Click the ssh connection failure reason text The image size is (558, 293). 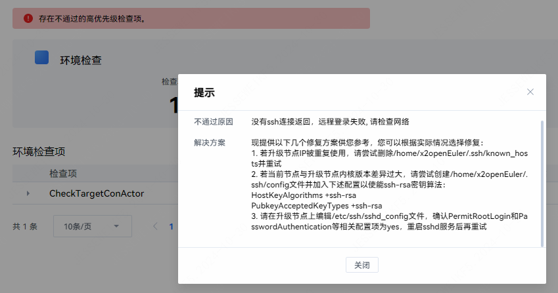point(331,122)
